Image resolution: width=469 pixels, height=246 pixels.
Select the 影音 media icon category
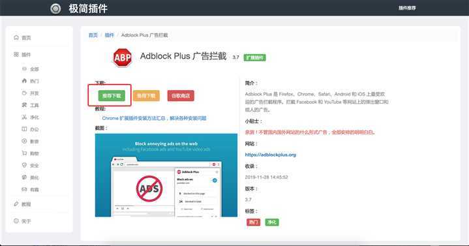[x=25, y=141]
